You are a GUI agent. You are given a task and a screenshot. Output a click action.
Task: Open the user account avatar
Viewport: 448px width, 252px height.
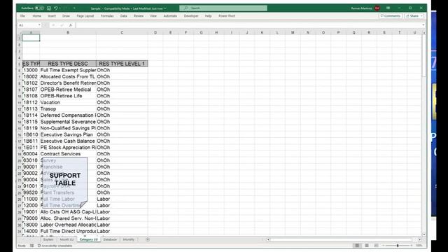[x=377, y=8]
